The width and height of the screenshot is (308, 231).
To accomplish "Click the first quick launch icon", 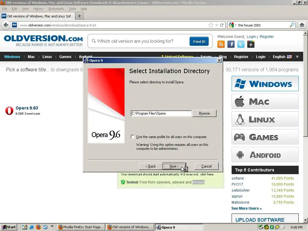I will pos(25,227).
